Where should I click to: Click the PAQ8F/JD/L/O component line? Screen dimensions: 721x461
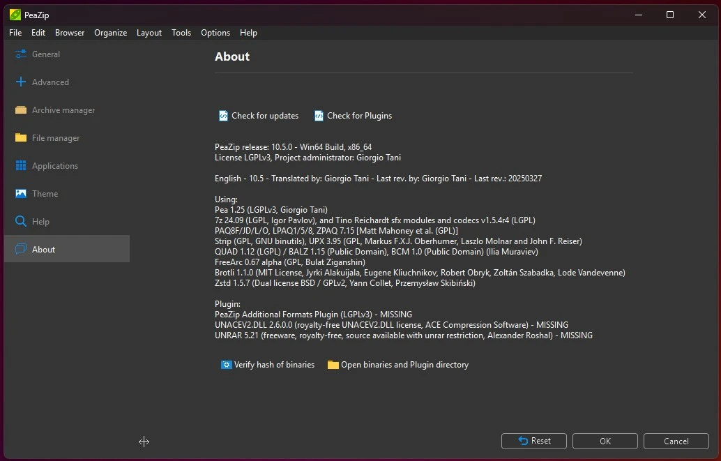(336, 230)
